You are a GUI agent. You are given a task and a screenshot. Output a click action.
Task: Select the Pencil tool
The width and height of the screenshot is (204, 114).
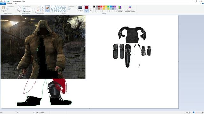pos(38,8)
